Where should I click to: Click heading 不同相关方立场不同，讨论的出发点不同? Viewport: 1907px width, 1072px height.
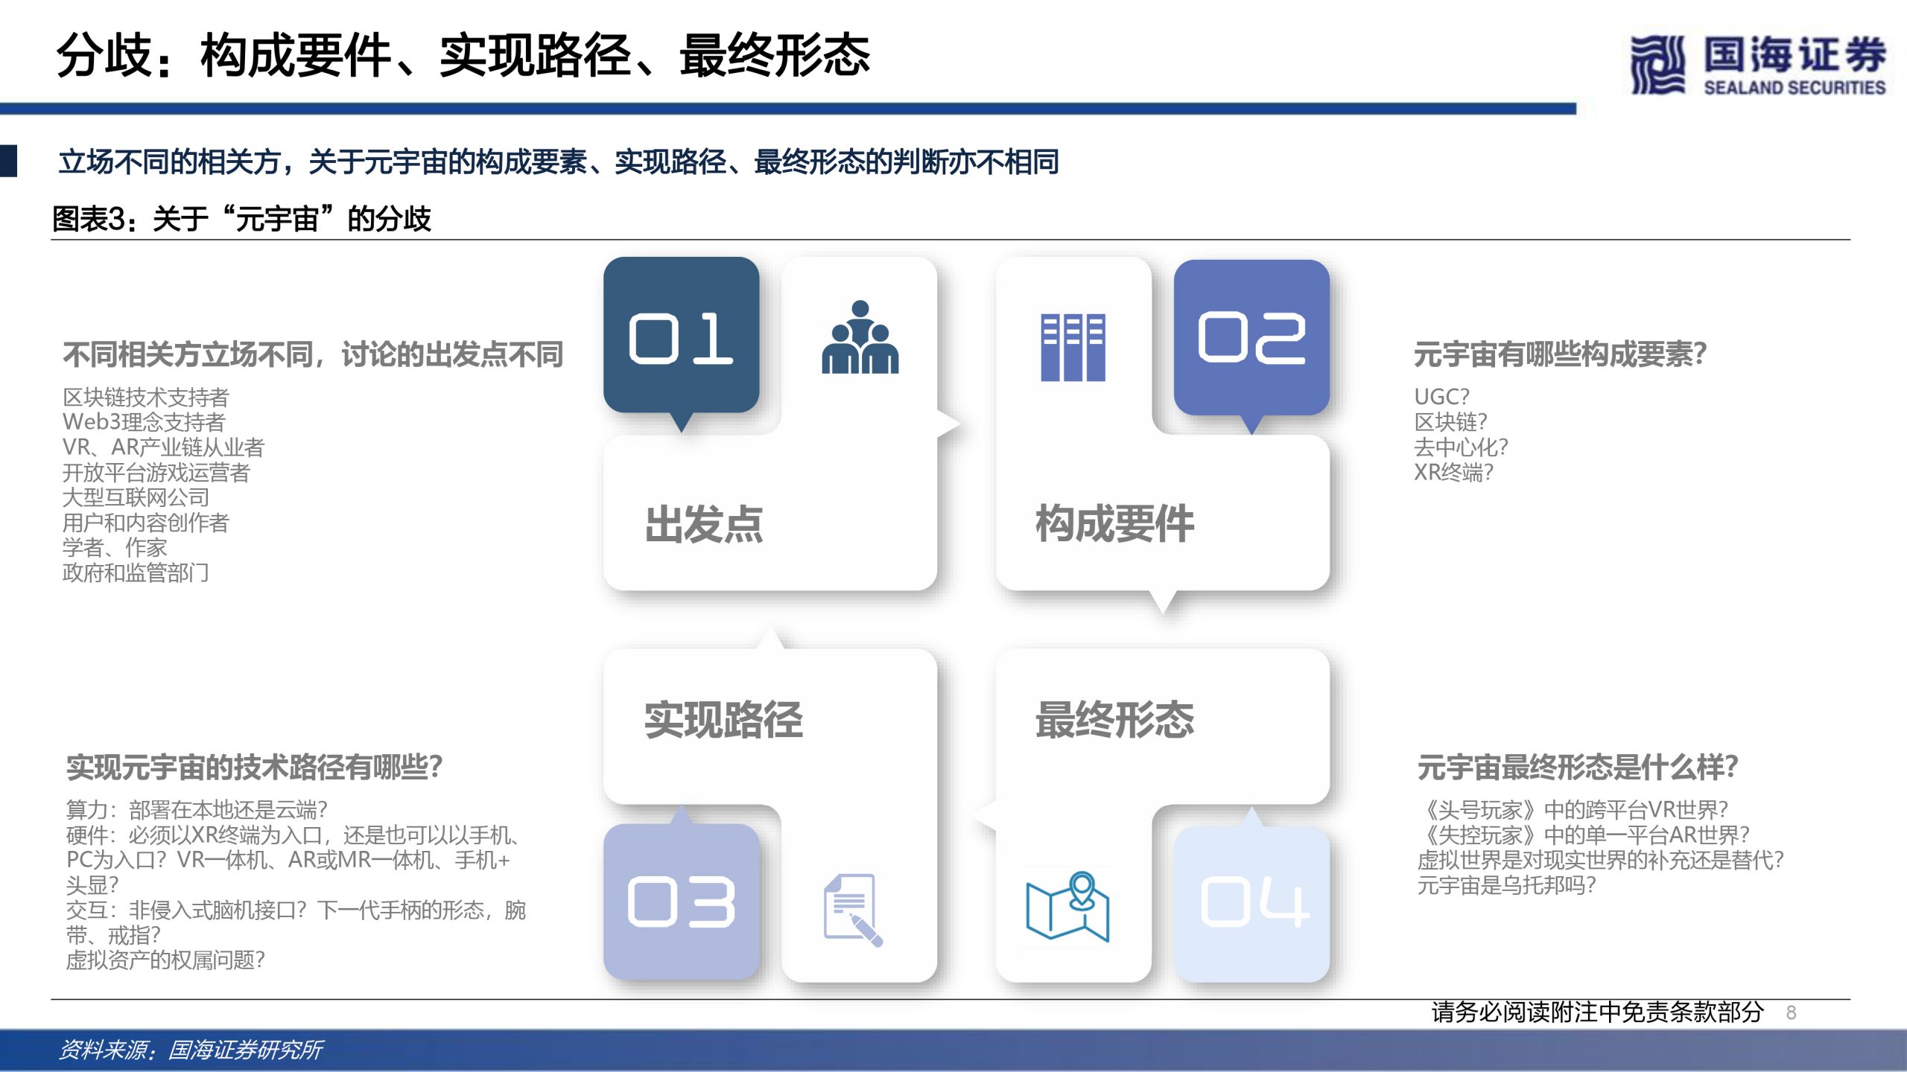tap(313, 354)
